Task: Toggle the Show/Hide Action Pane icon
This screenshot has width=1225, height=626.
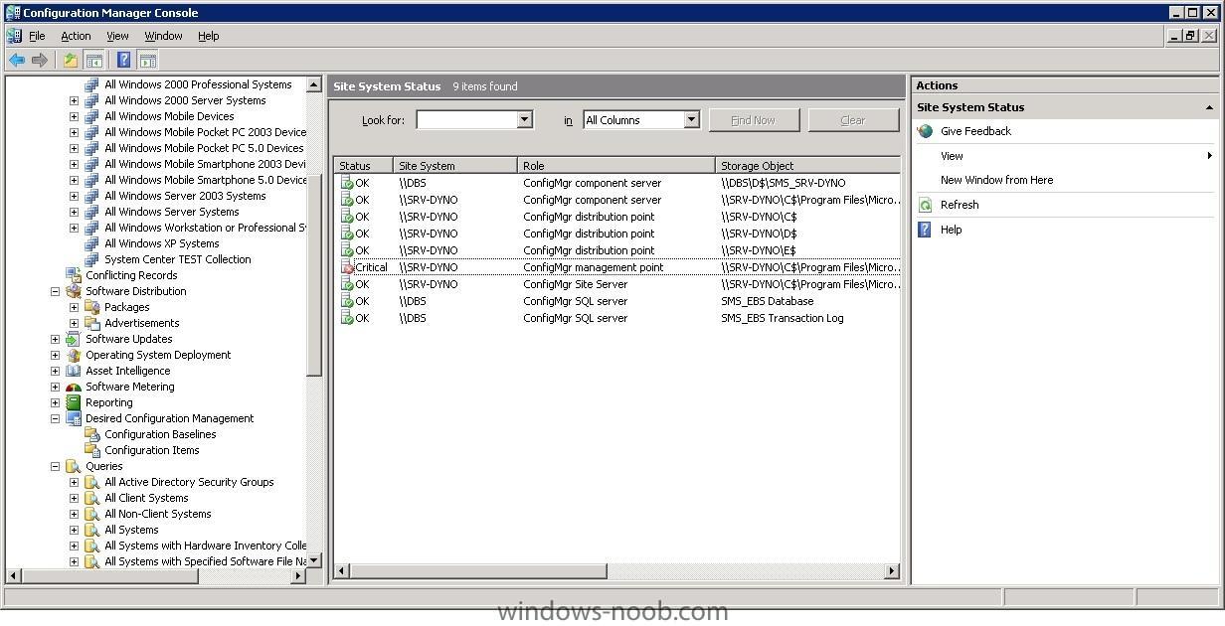Action: 148,60
